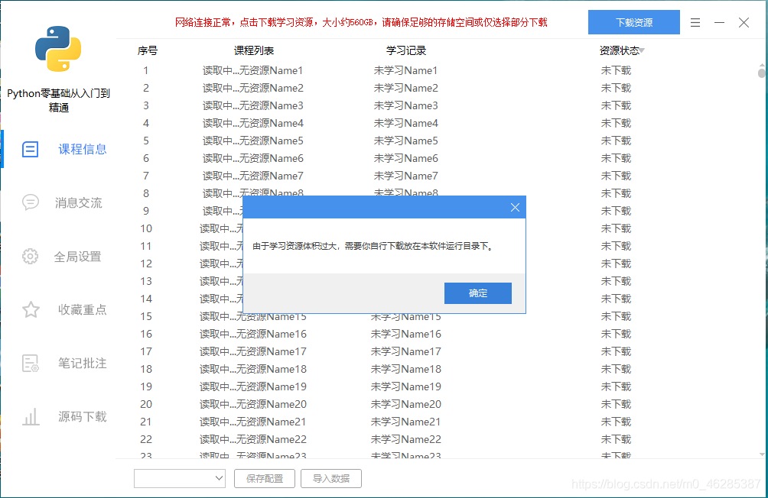Open the hamburger menu in title bar
The height and width of the screenshot is (498, 768).
pos(695,23)
